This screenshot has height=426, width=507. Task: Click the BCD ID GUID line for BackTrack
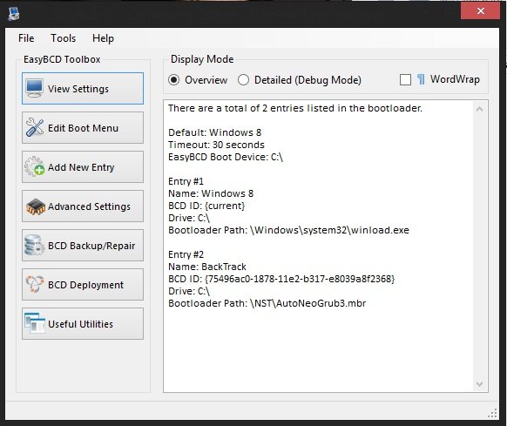coord(281,279)
